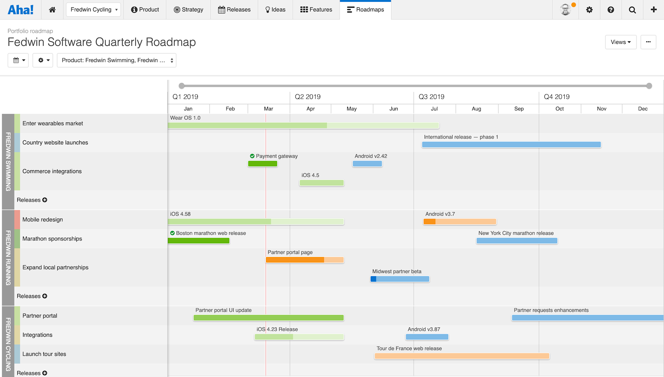Add a release under Fredwin Running
This screenshot has width=664, height=377.
click(x=44, y=296)
